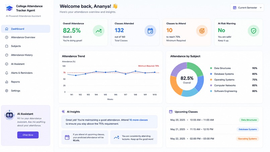Click the robot avatar in AI Assistant card

[9, 115]
